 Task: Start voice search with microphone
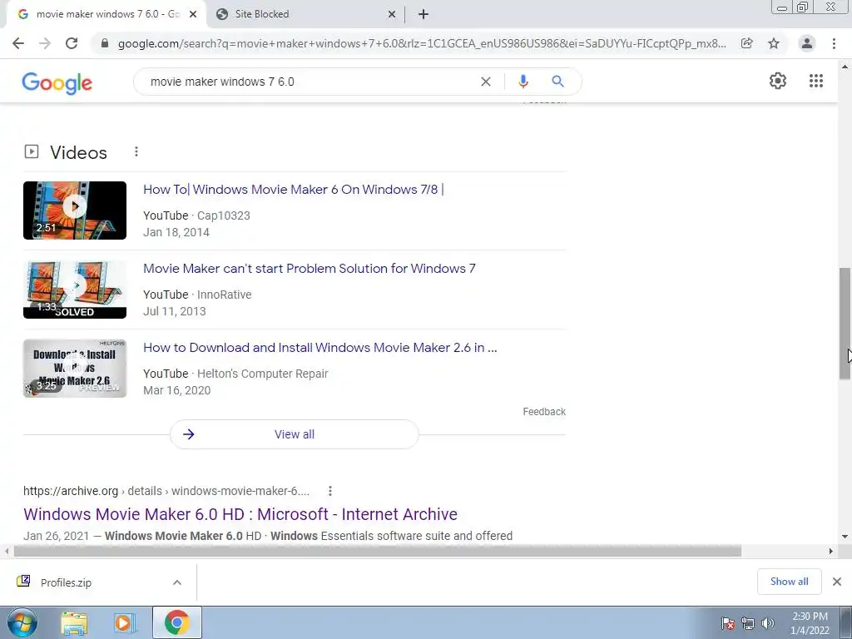(523, 82)
